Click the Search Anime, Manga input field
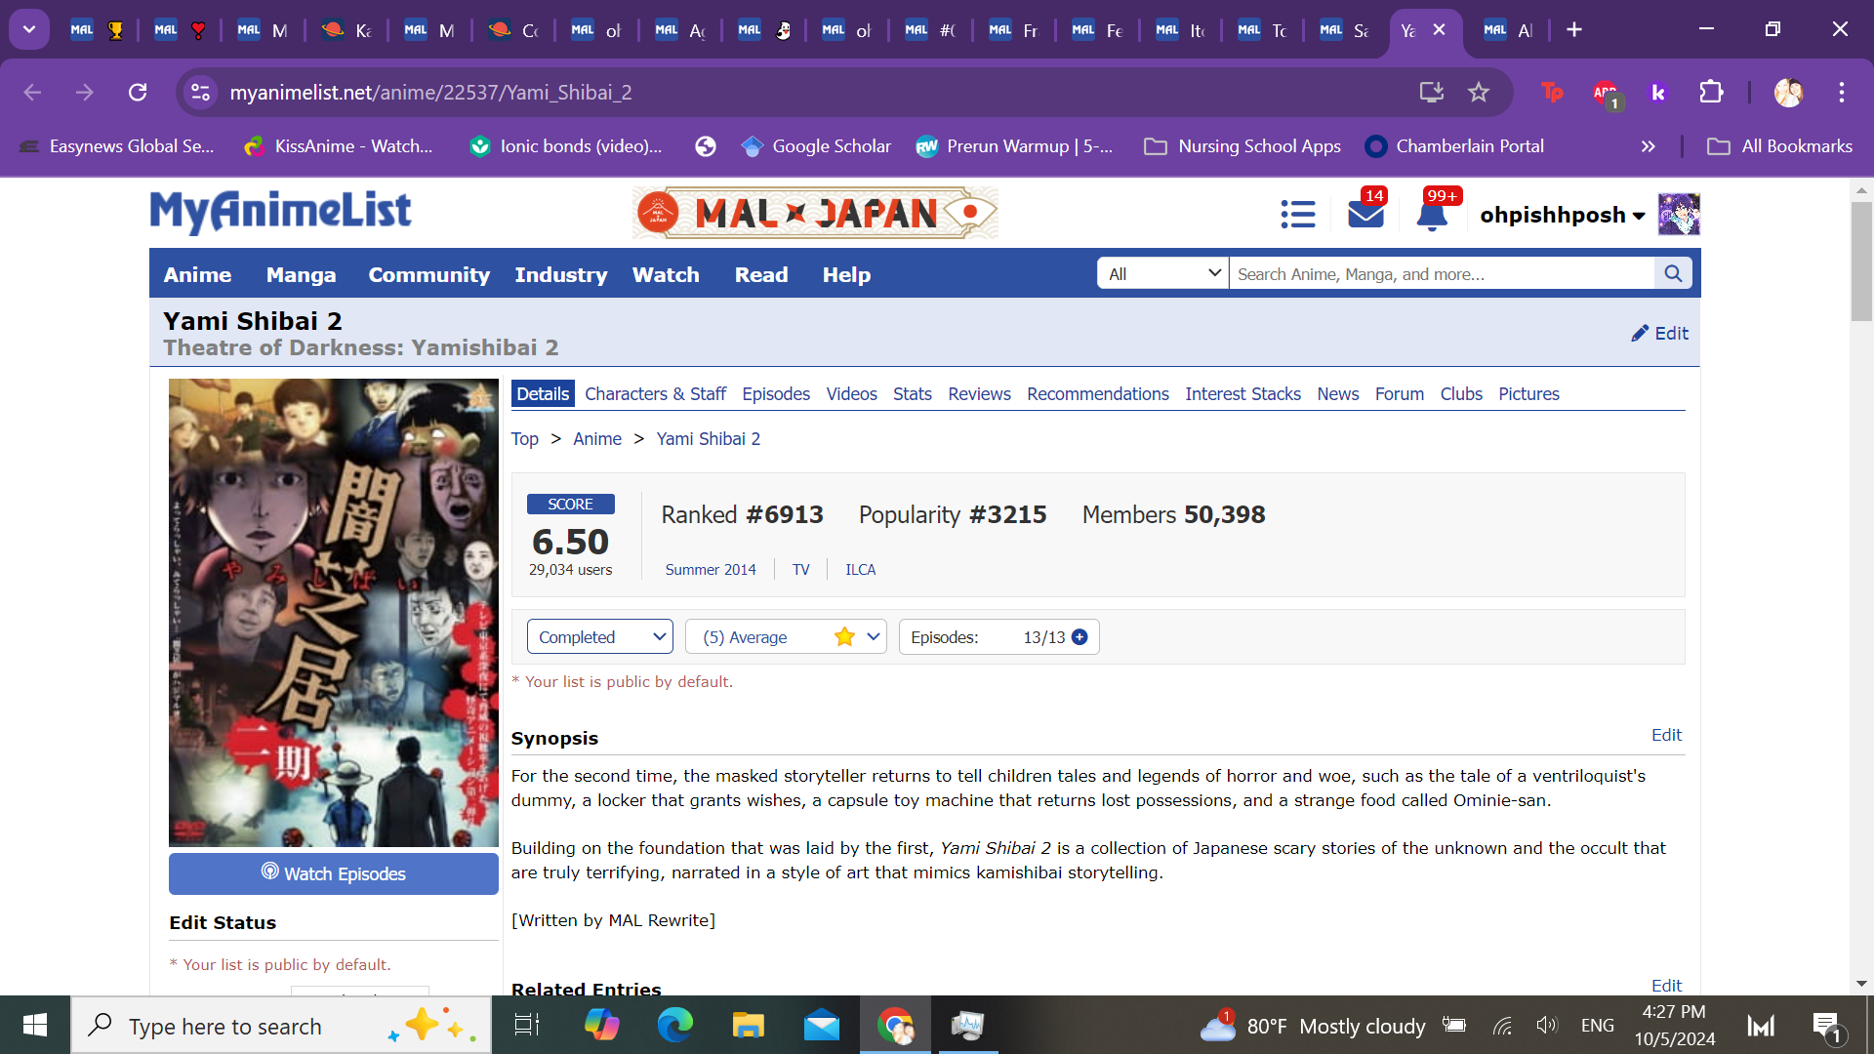The height and width of the screenshot is (1054, 1874). (1441, 274)
